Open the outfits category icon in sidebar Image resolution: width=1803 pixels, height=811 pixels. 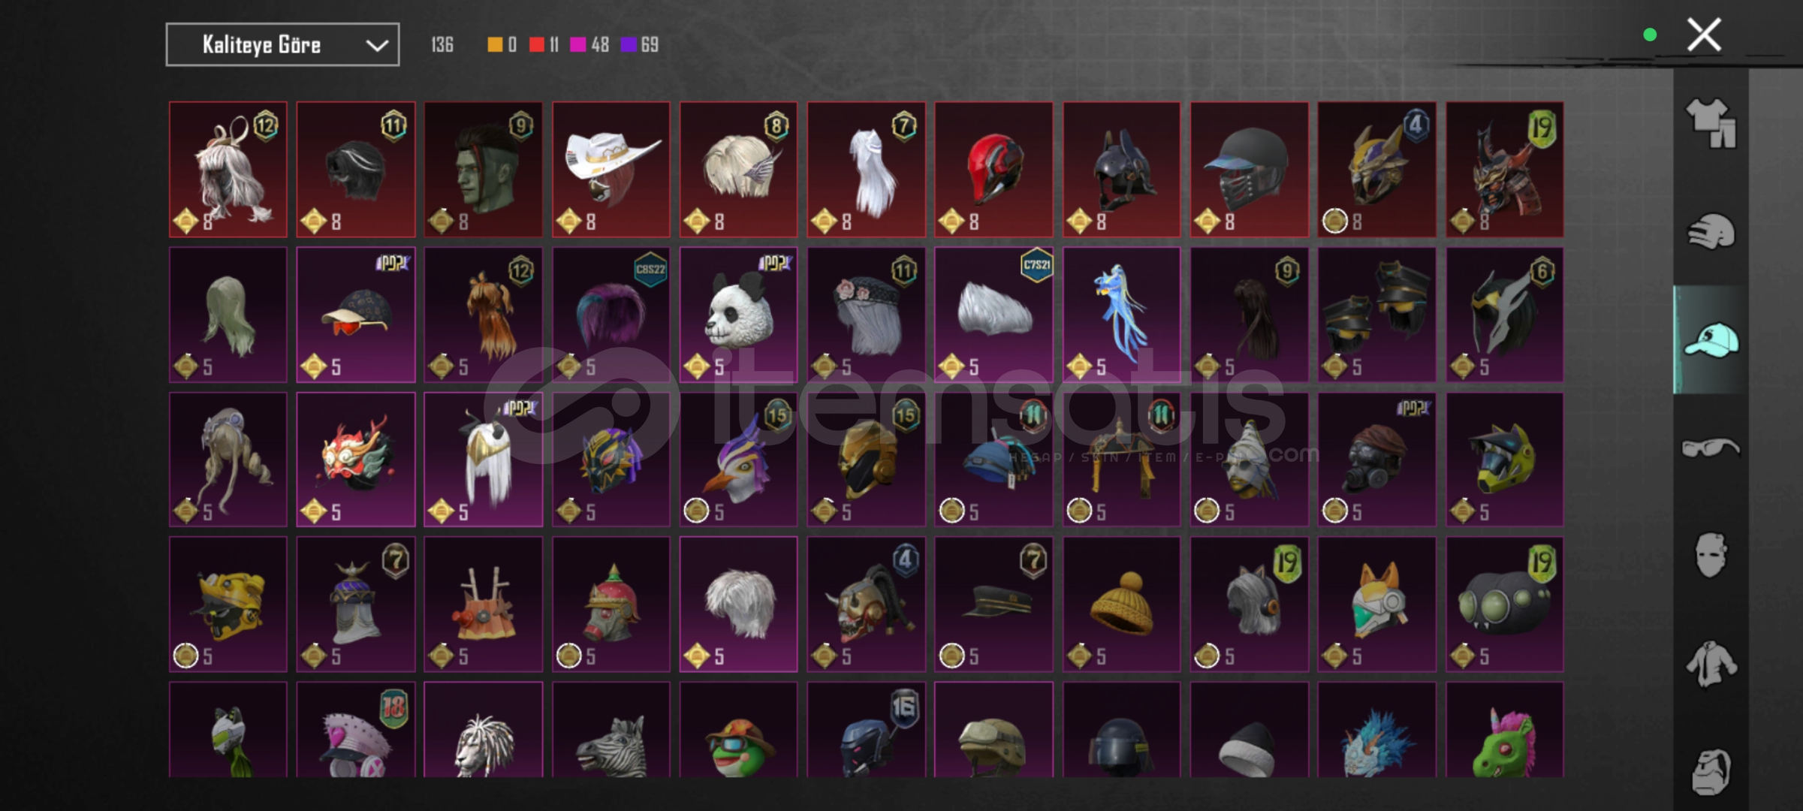point(1711,123)
